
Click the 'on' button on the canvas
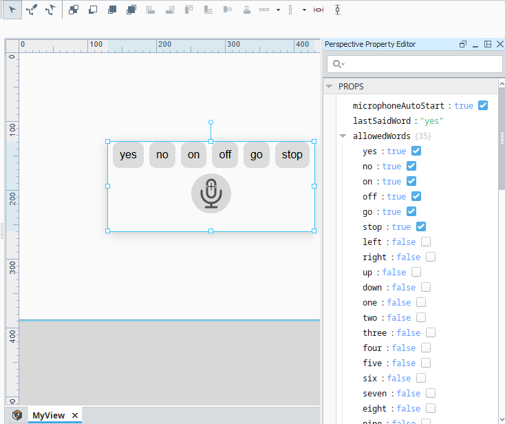(193, 155)
